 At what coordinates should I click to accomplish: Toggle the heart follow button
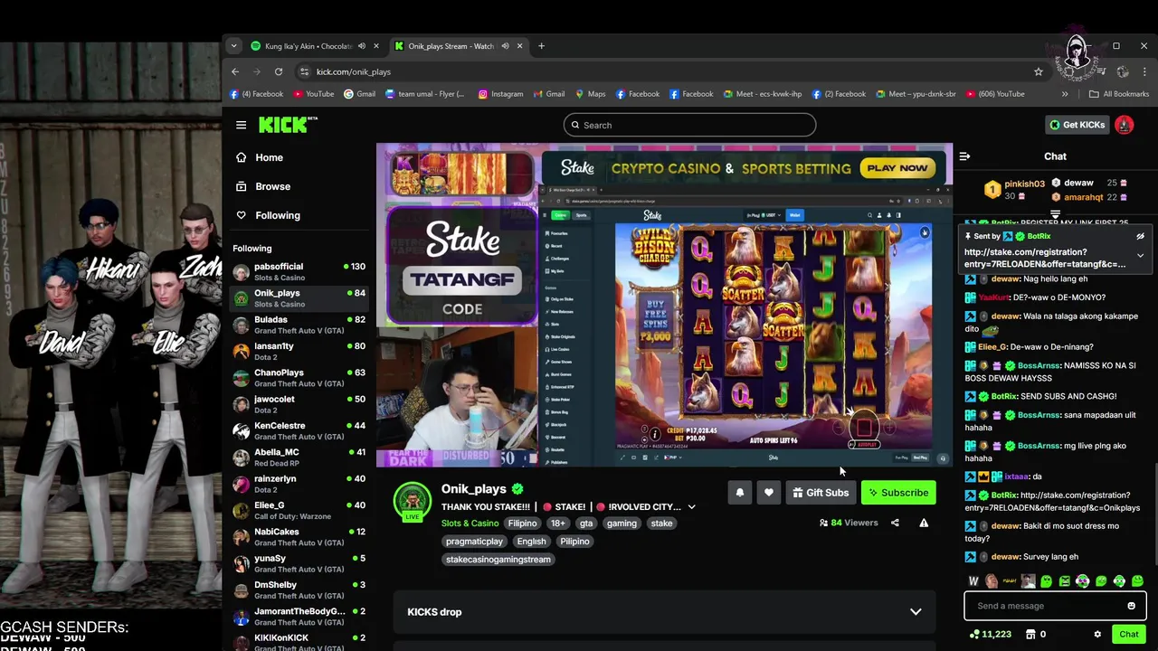pyautogui.click(x=768, y=493)
